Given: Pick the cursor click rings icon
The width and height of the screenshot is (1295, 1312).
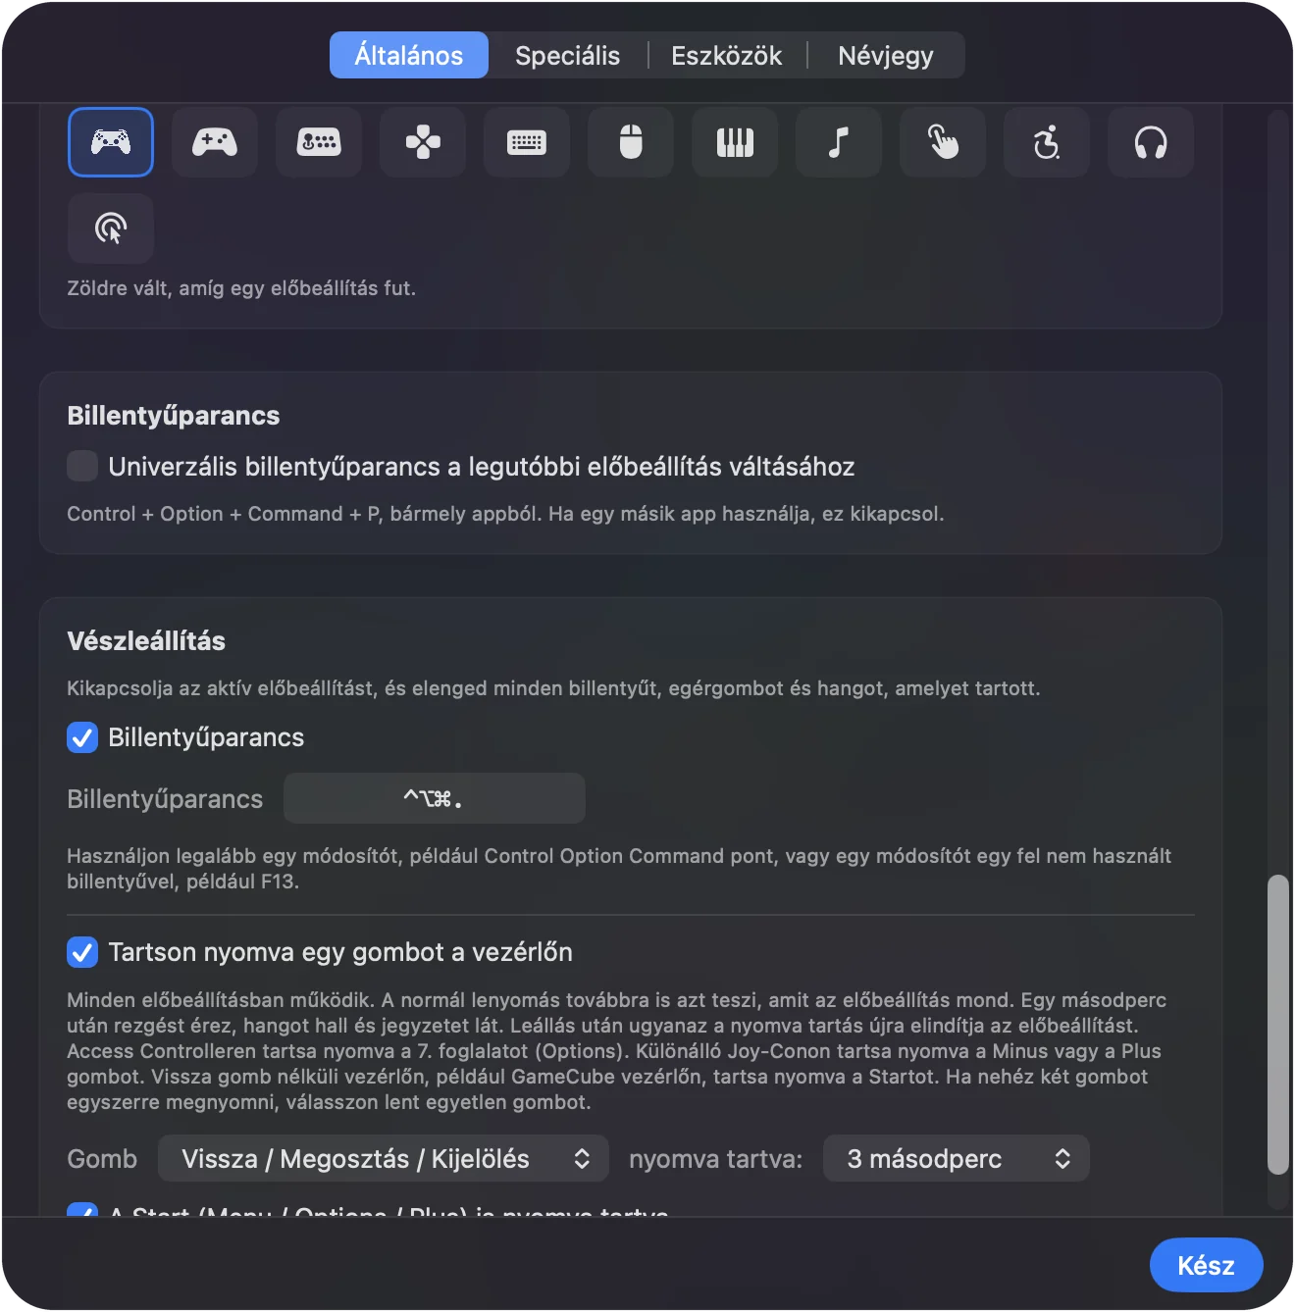Looking at the screenshot, I should click(111, 228).
